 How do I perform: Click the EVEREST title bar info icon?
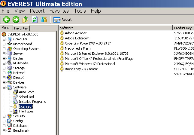tap(3, 3)
